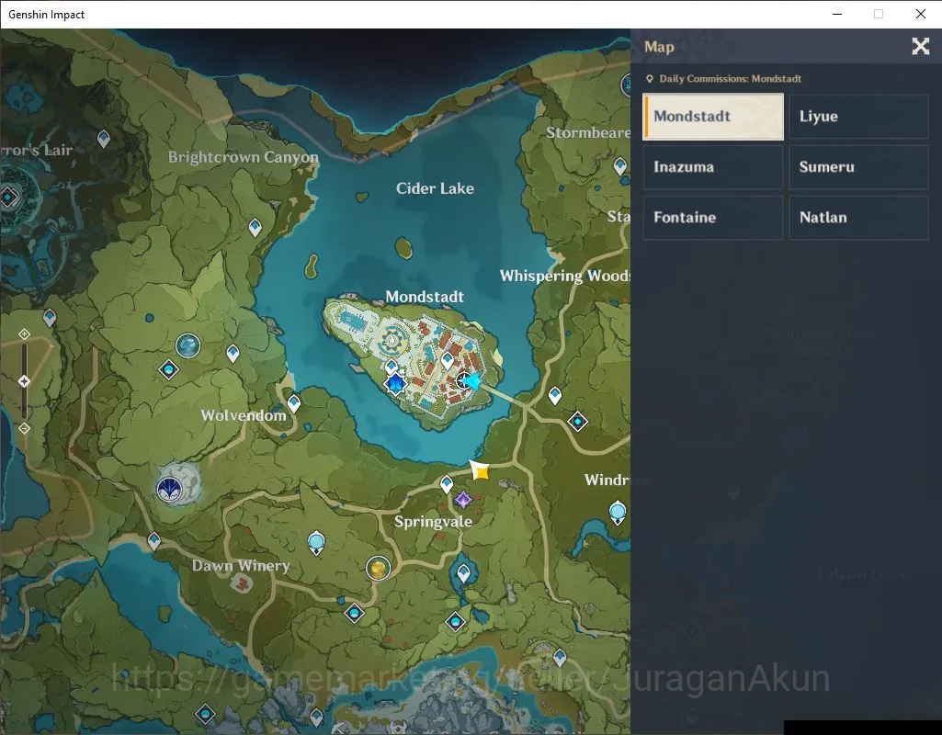Pick the waypoint under the Stormbearer label
The height and width of the screenshot is (735, 942).
click(620, 165)
